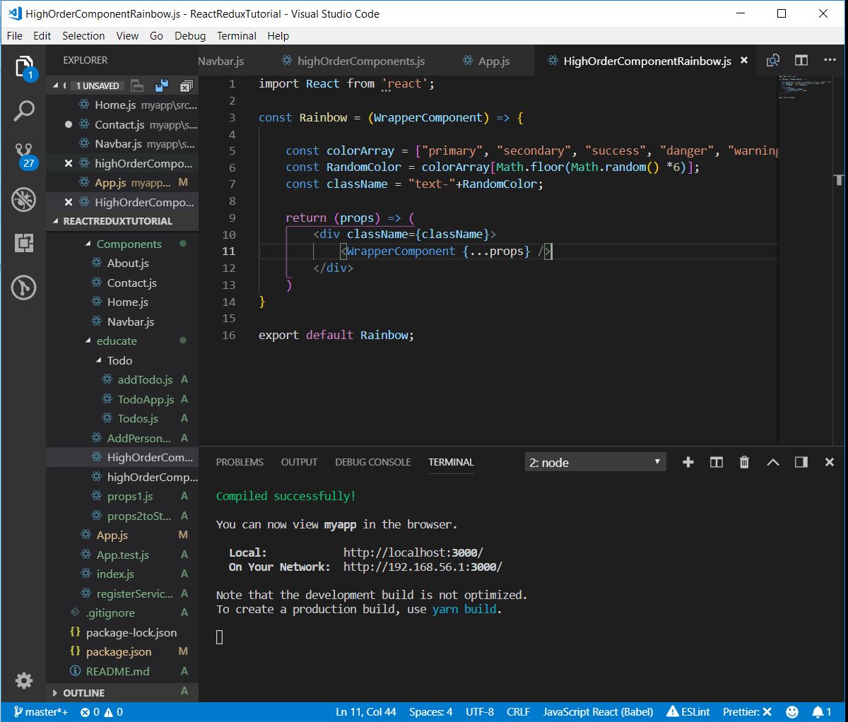The width and height of the screenshot is (848, 722).
Task: Open http://localhost:3000/ link in terminal
Action: tap(413, 552)
